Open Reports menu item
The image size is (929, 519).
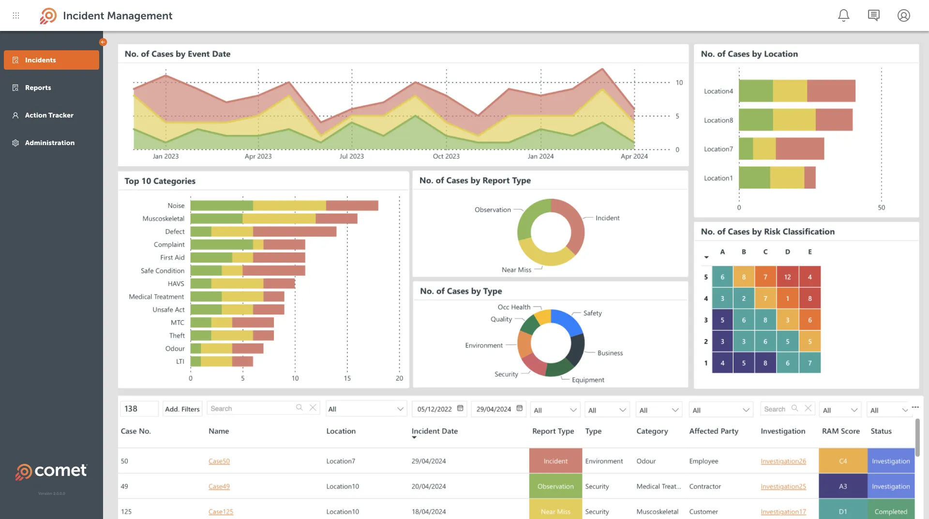(x=51, y=88)
